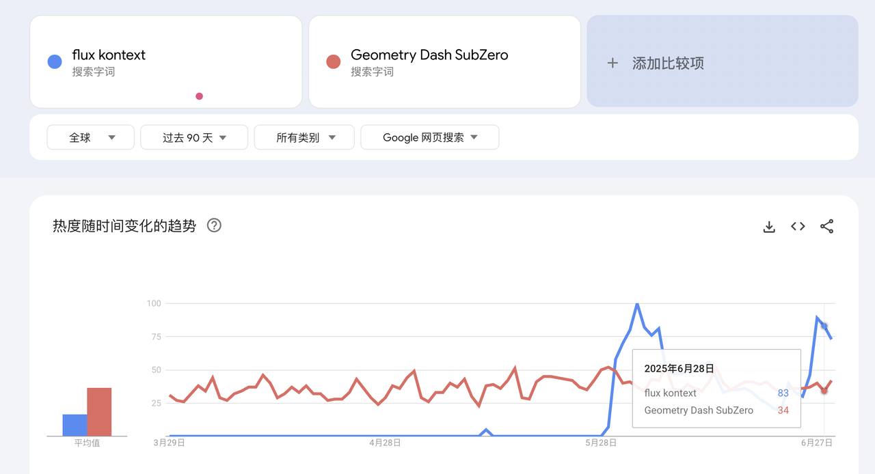Edit the Geometry Dash SubZero term text
The image size is (875, 474).
pos(429,55)
